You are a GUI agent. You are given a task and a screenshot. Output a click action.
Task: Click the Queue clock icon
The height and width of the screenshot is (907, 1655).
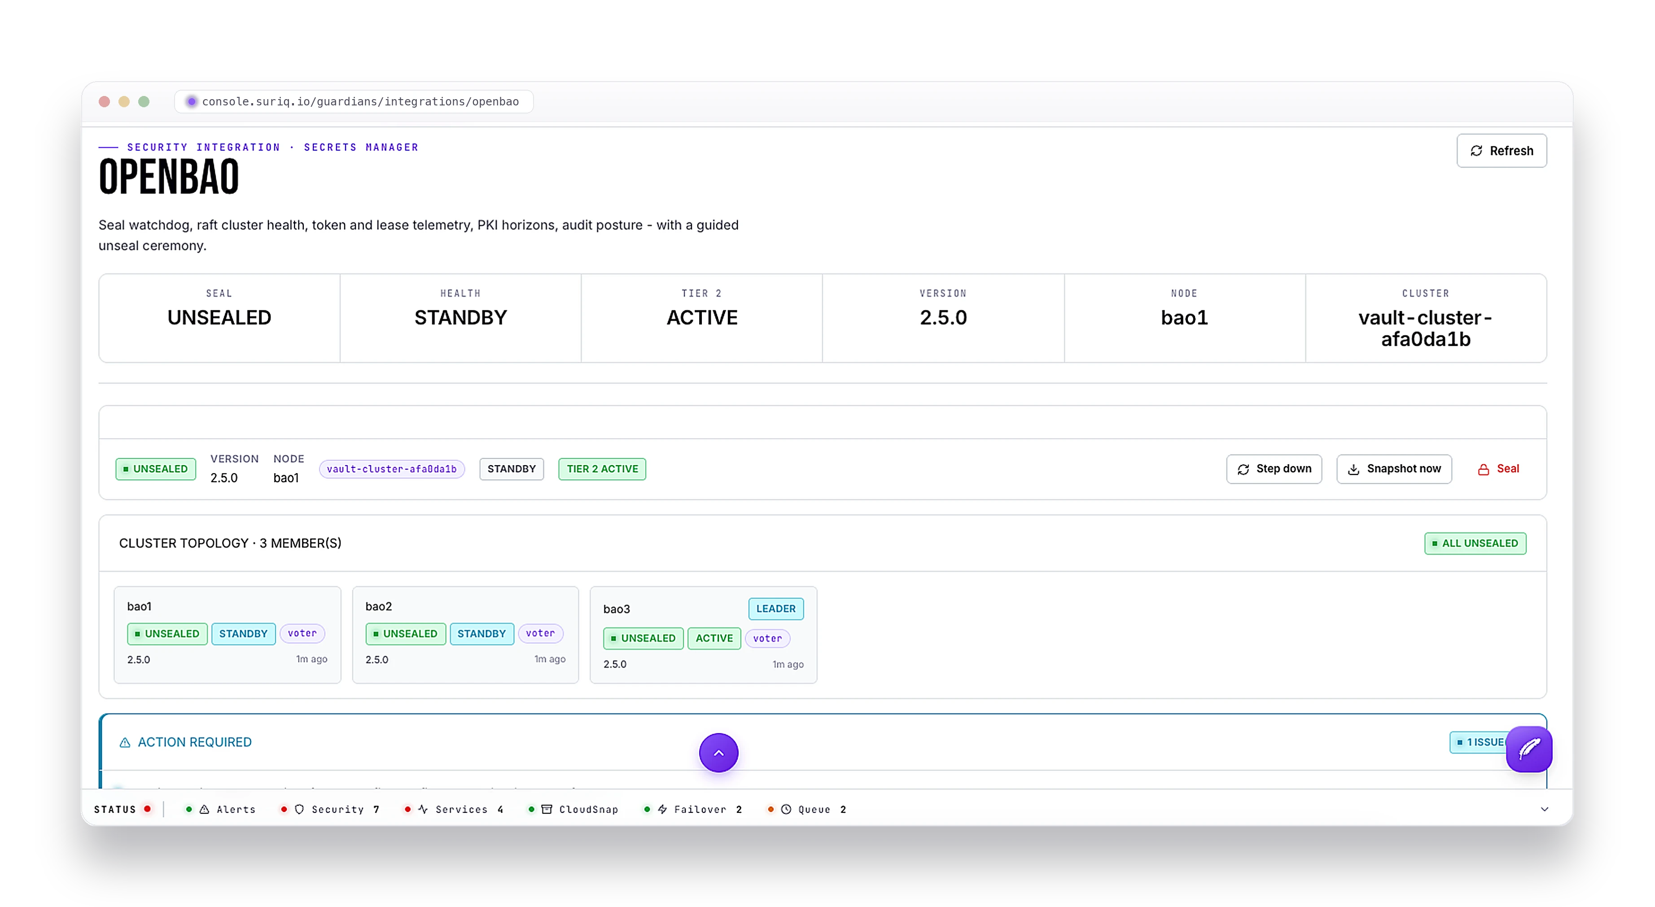tap(786, 809)
